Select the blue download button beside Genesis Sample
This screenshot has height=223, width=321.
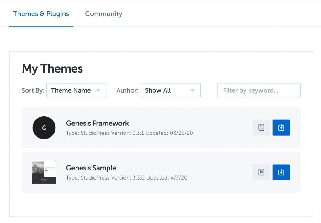coord(281,172)
